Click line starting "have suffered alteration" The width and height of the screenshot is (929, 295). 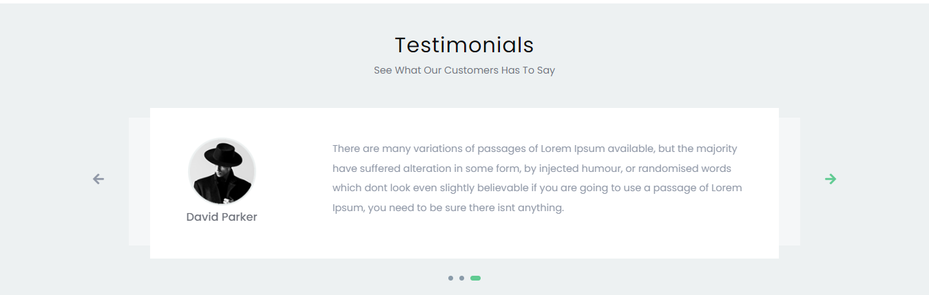[x=532, y=168]
